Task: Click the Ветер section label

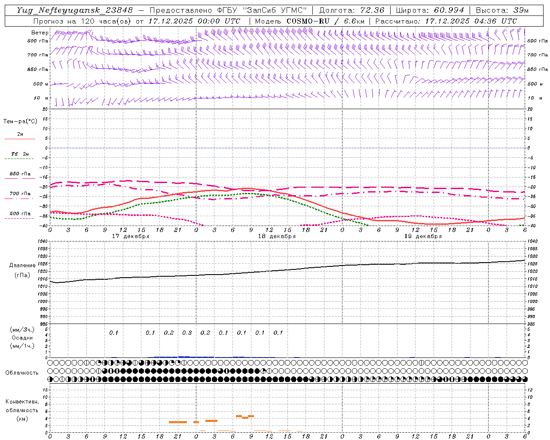Action: [x=40, y=33]
